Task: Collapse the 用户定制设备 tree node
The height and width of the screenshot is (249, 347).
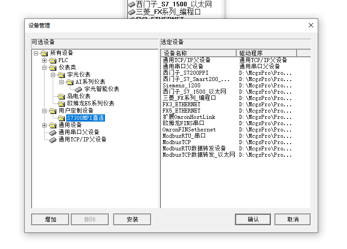Action: click(45, 111)
